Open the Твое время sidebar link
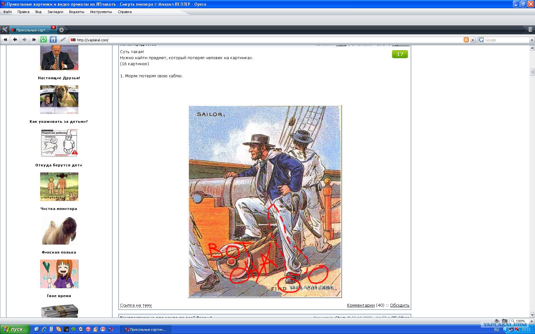Screen dimensions: 535x334 59,296
